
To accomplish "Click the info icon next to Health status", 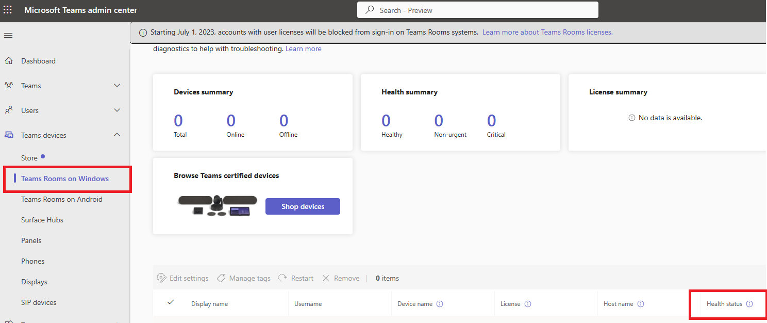I will [x=749, y=304].
